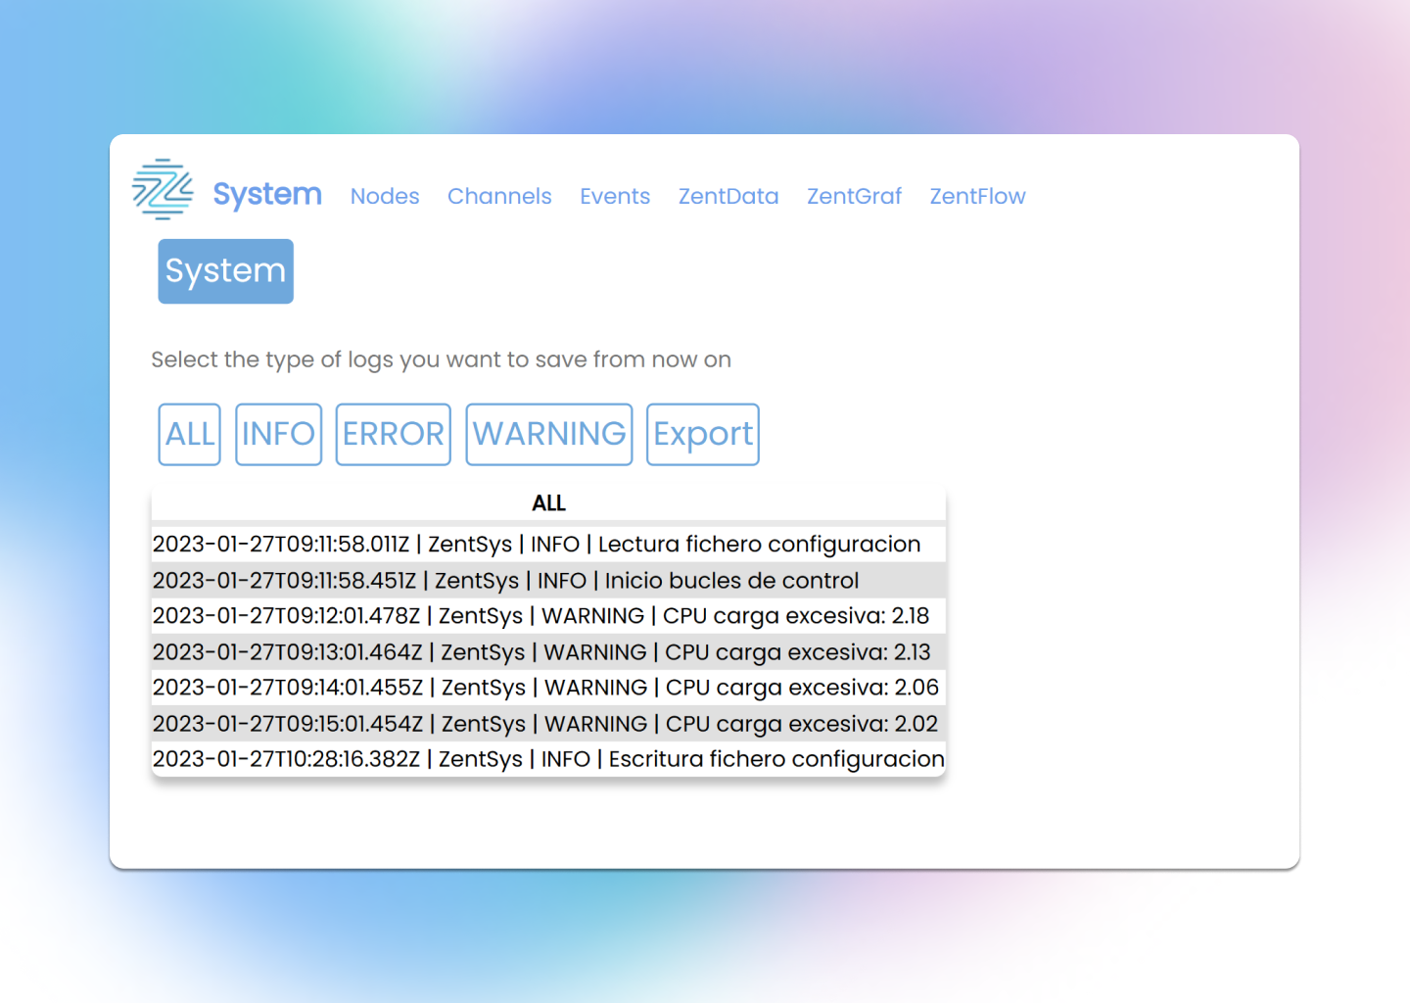This screenshot has height=1003, width=1410.
Task: Click the log row with CPU carga 2.06
Action: [x=548, y=688]
